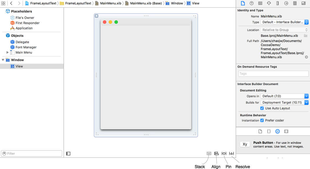Open the Align constraints tool

point(216,153)
